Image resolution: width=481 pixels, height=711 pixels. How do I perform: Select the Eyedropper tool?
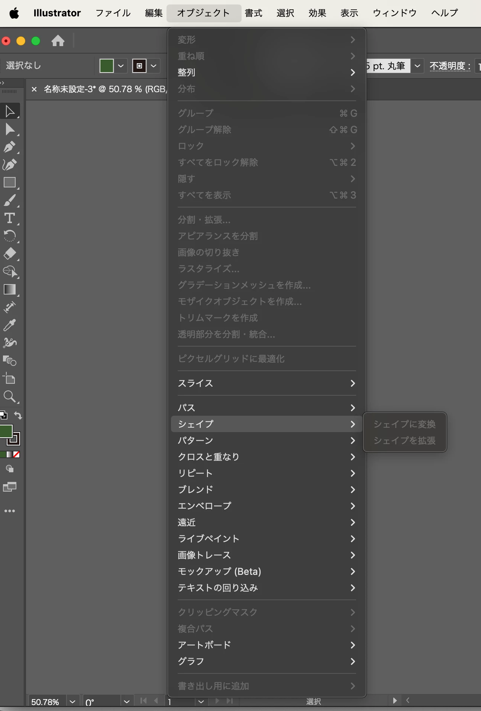[x=10, y=325]
